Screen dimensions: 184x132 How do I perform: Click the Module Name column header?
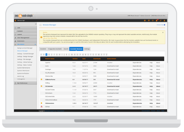coord(50,59)
